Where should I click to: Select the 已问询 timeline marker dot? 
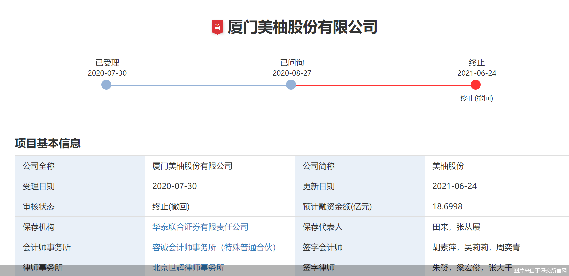291,85
